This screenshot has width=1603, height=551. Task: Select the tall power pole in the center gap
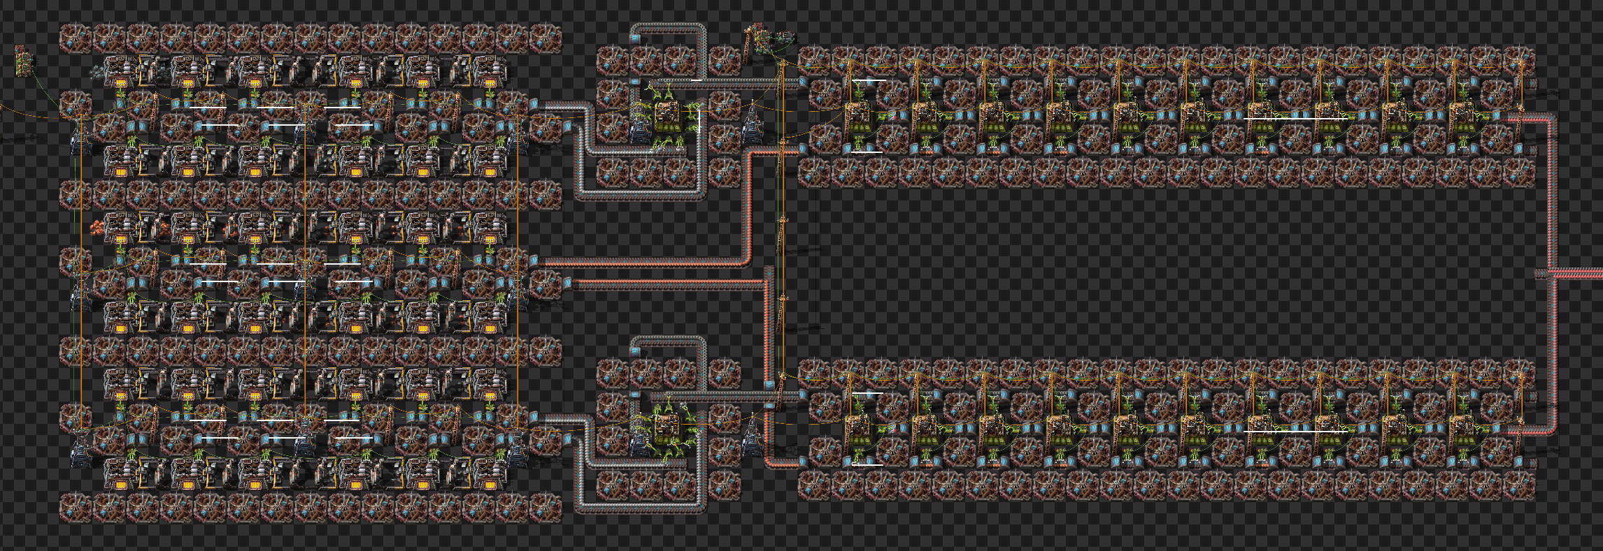tap(781, 230)
